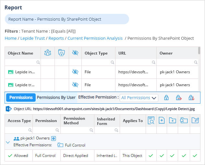
Task: Click the Inherited Form column header
Action: point(107,121)
